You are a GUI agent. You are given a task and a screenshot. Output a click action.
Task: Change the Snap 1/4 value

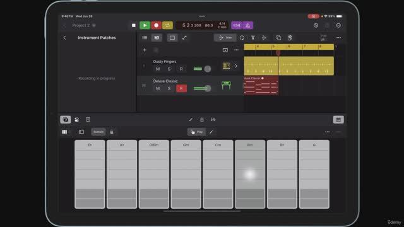point(323,38)
